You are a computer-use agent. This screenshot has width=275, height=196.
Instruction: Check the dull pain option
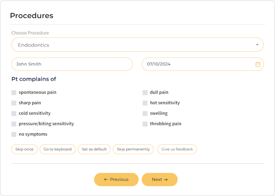click(x=145, y=92)
